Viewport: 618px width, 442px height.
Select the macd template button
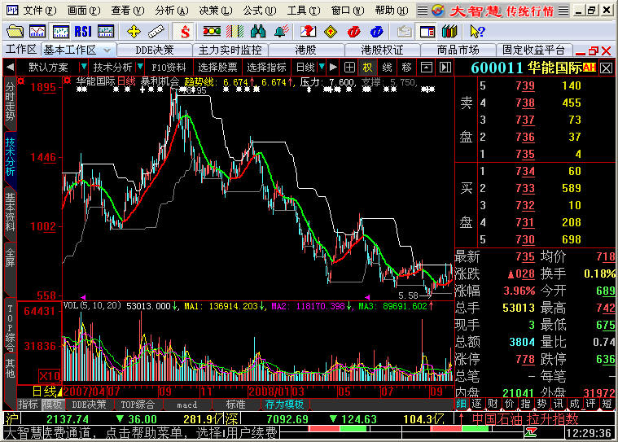point(186,405)
